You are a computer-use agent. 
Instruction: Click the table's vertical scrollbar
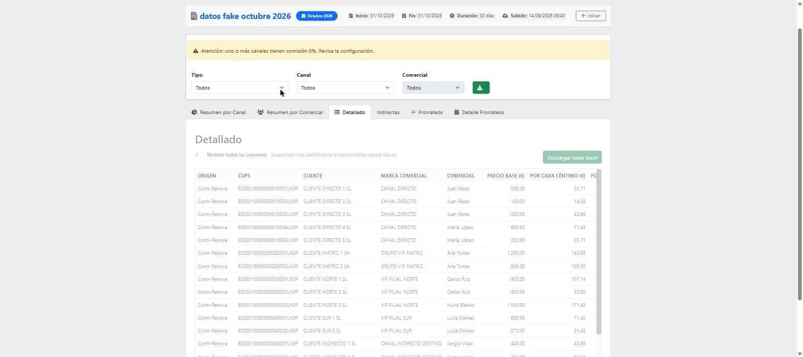[599, 252]
